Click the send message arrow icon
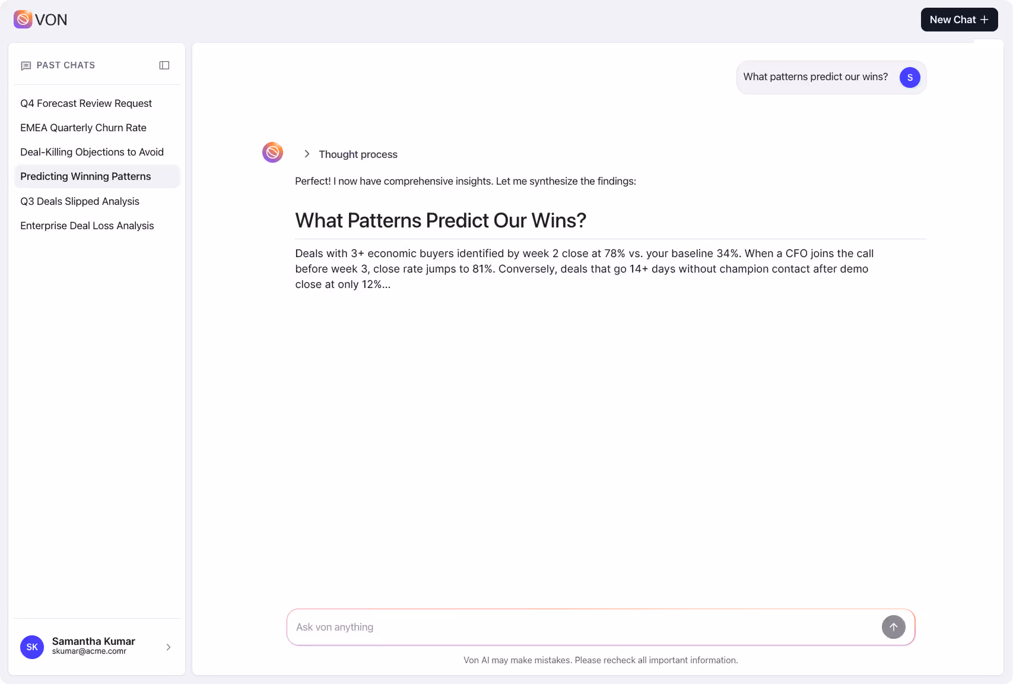The image size is (1013, 684). click(894, 627)
